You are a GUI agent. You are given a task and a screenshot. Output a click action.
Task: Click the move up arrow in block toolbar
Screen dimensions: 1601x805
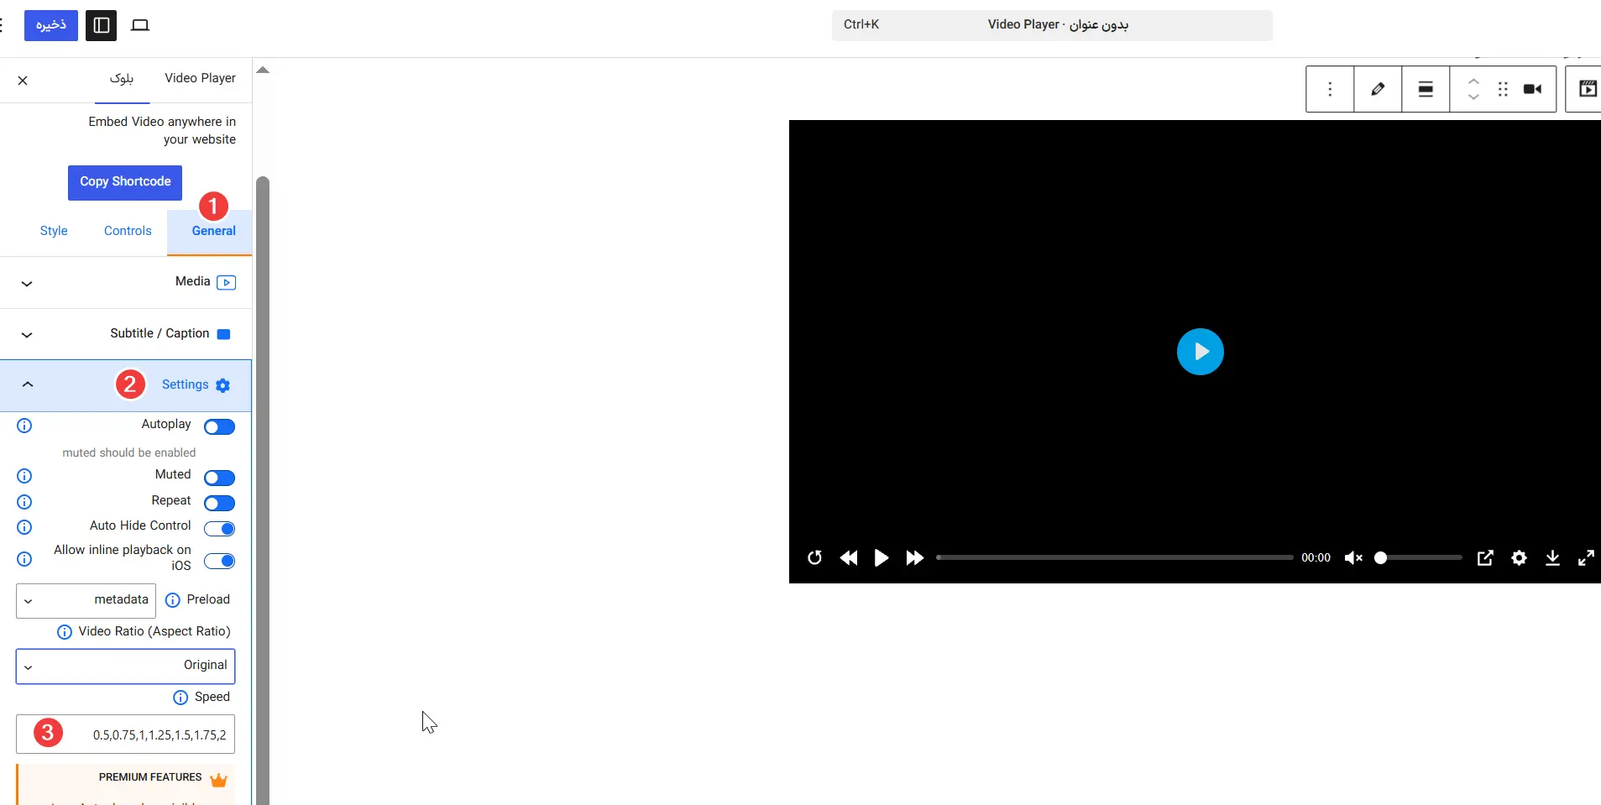[1473, 81]
